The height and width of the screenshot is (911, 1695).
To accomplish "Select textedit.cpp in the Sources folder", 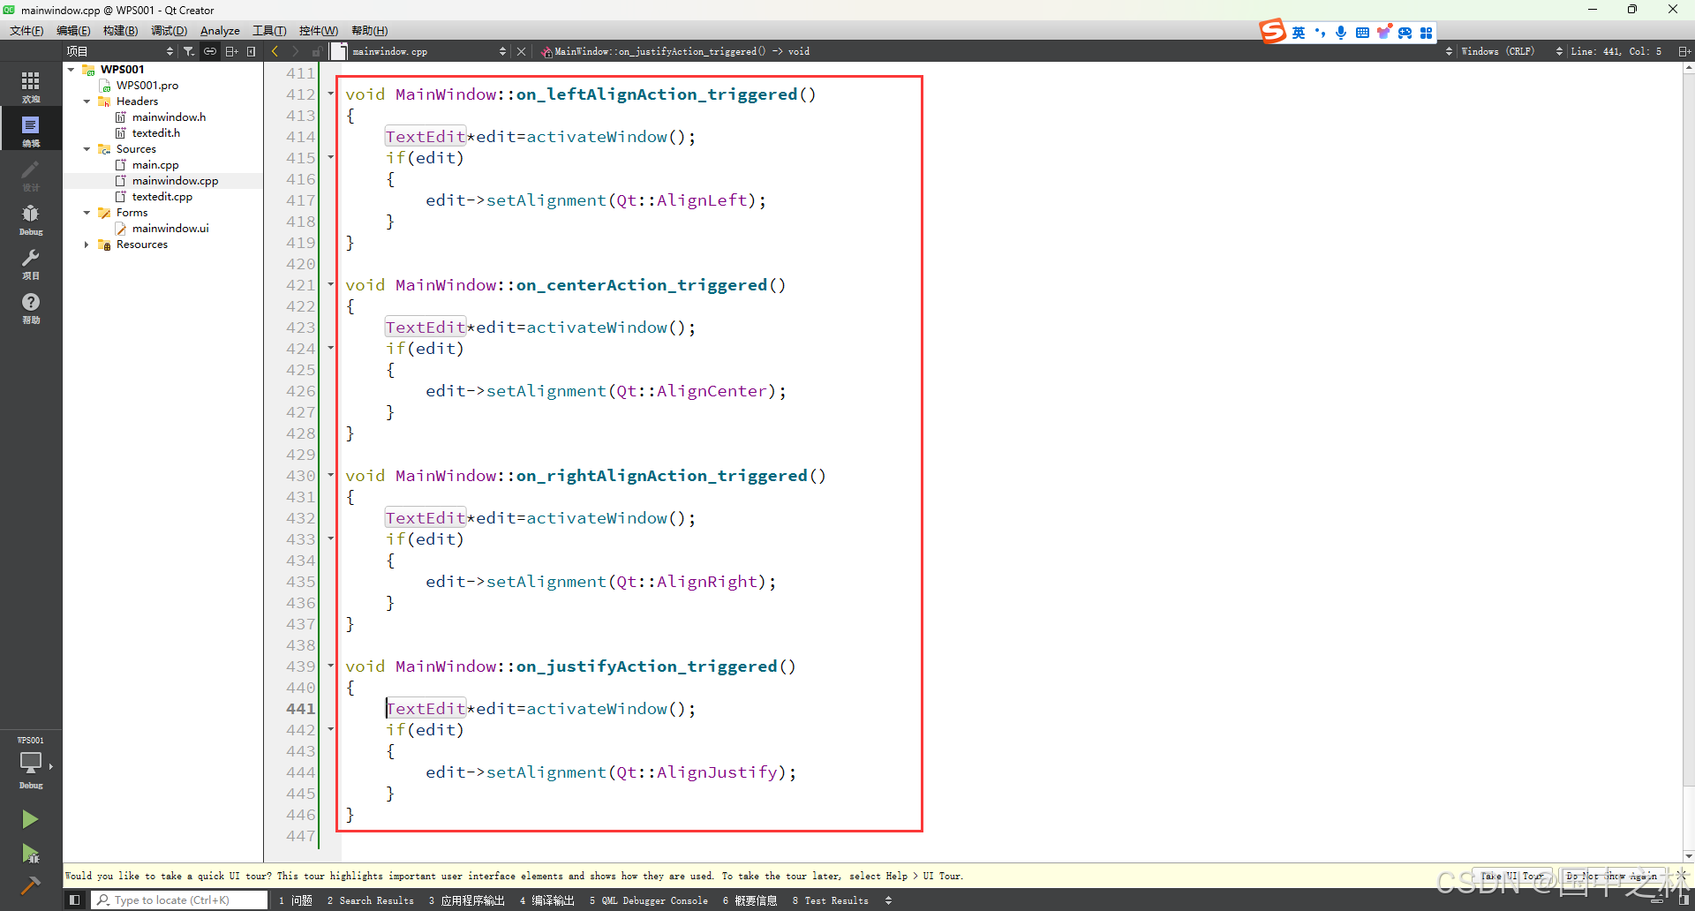I will click(162, 197).
